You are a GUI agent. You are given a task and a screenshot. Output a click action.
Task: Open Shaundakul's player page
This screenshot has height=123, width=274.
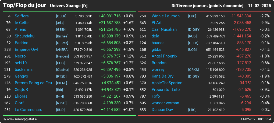pyautogui.click(x=25, y=36)
